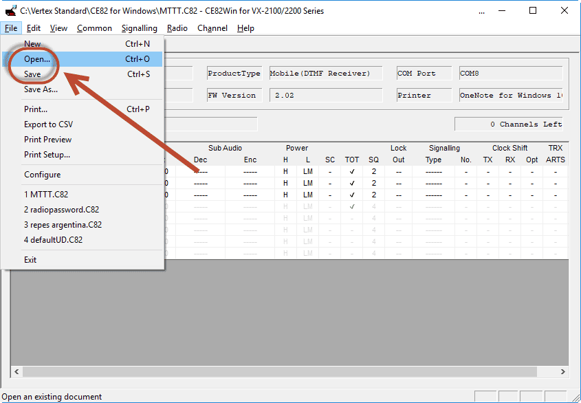Click the COM Port field showing COM8
The image size is (581, 403).
pyautogui.click(x=510, y=74)
